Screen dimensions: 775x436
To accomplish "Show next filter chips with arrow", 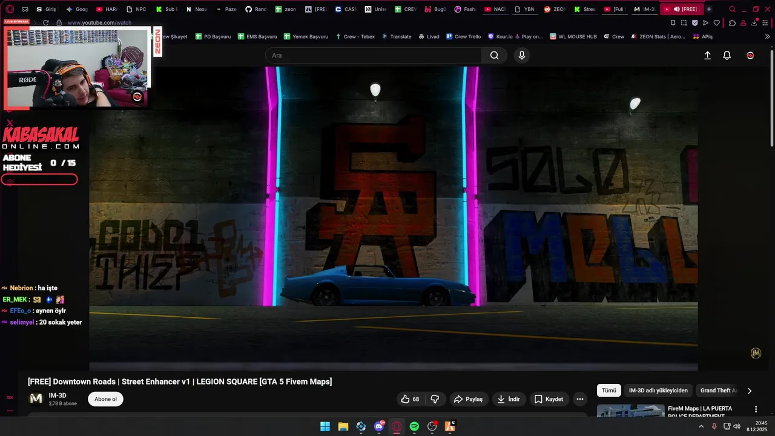I will (750, 391).
